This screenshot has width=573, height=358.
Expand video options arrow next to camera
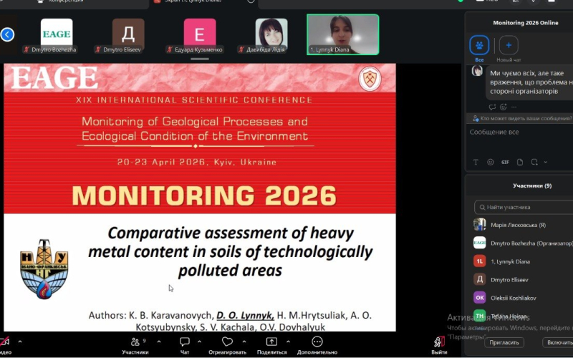pyautogui.click(x=20, y=342)
